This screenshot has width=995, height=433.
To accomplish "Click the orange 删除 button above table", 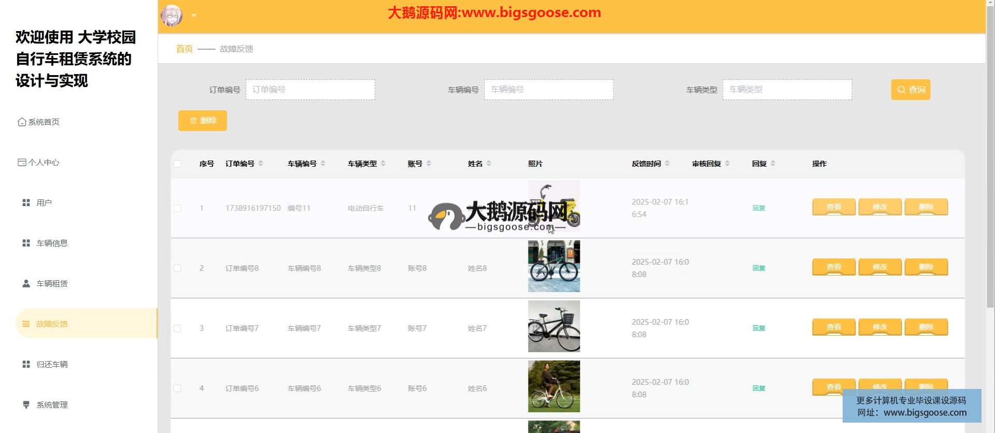I will tap(203, 120).
